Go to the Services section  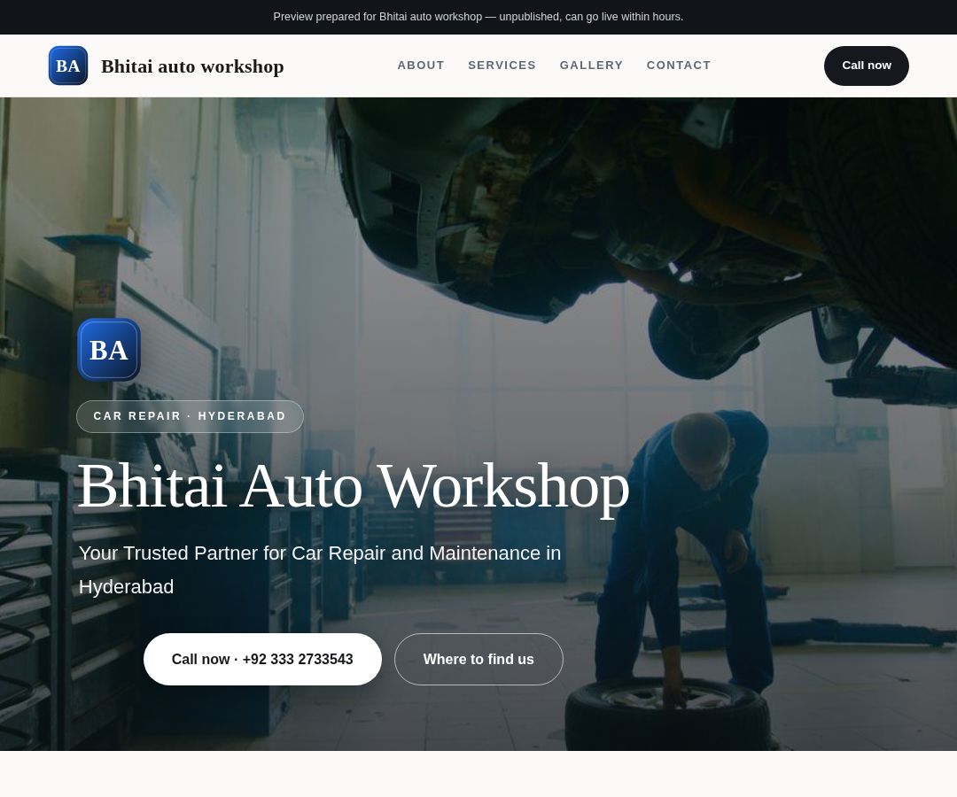click(x=502, y=66)
